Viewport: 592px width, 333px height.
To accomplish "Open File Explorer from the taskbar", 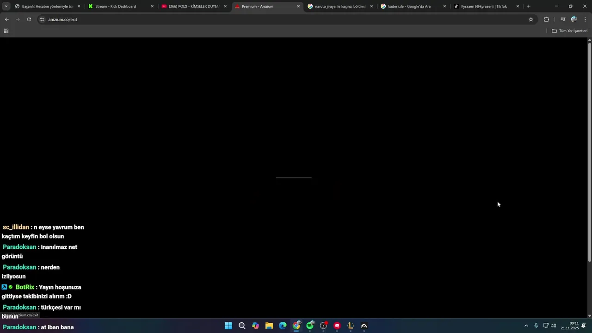I will [269, 326].
